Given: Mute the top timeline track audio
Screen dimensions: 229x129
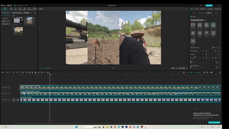Looking at the screenshot, I should (x=8, y=87).
